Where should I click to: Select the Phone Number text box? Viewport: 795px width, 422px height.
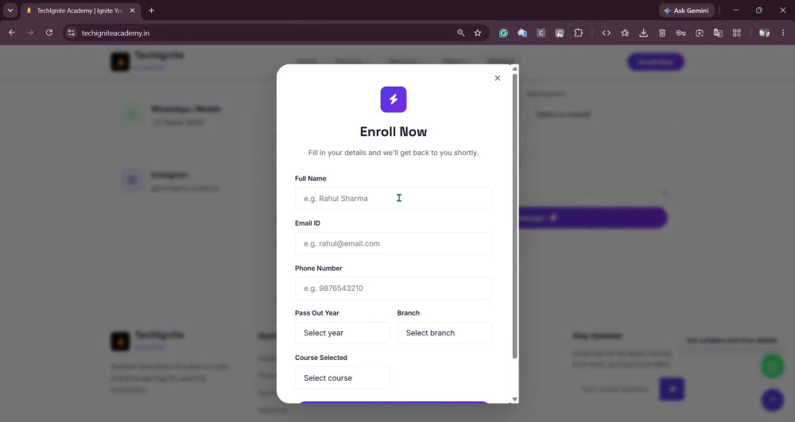click(394, 288)
